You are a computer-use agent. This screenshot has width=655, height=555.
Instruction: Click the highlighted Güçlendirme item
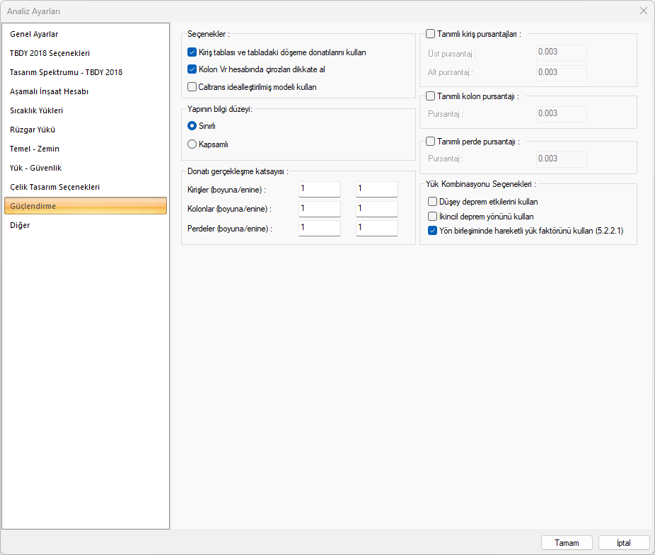[x=85, y=206]
